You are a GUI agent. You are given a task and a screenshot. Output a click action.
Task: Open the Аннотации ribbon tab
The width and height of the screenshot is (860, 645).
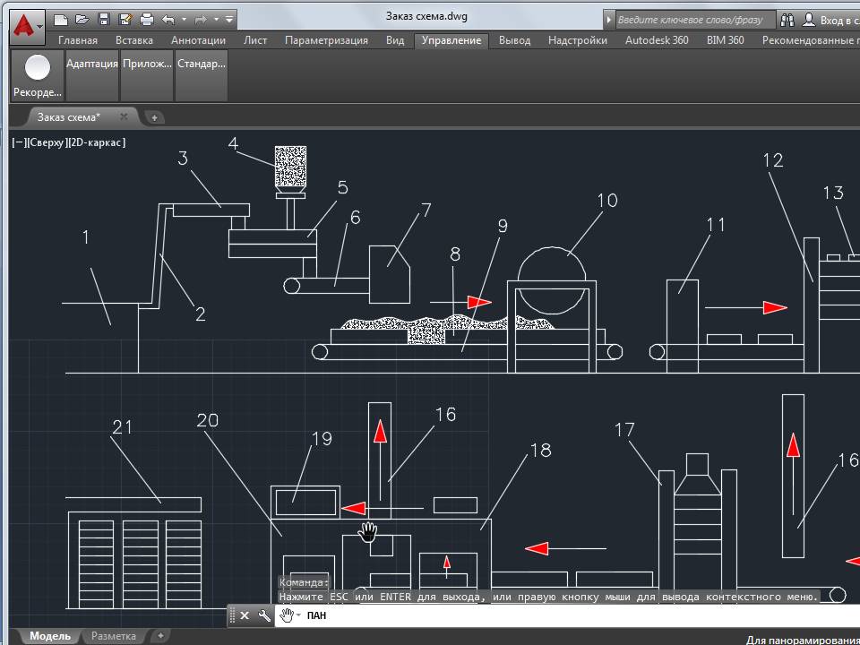(x=198, y=40)
